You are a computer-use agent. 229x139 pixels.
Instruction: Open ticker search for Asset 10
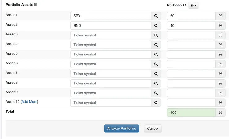click(x=156, y=103)
